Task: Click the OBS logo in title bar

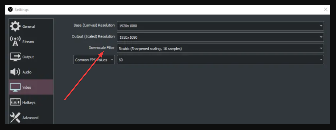Action: (x=10, y=10)
